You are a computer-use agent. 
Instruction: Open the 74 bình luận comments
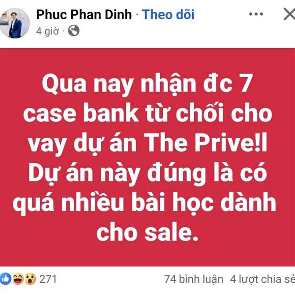tap(194, 279)
